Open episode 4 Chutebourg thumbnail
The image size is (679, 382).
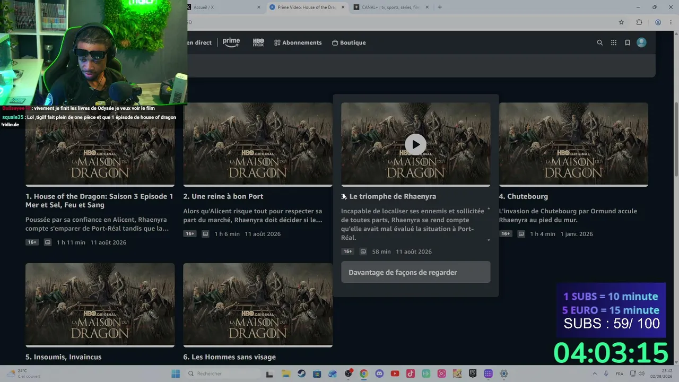(573, 144)
